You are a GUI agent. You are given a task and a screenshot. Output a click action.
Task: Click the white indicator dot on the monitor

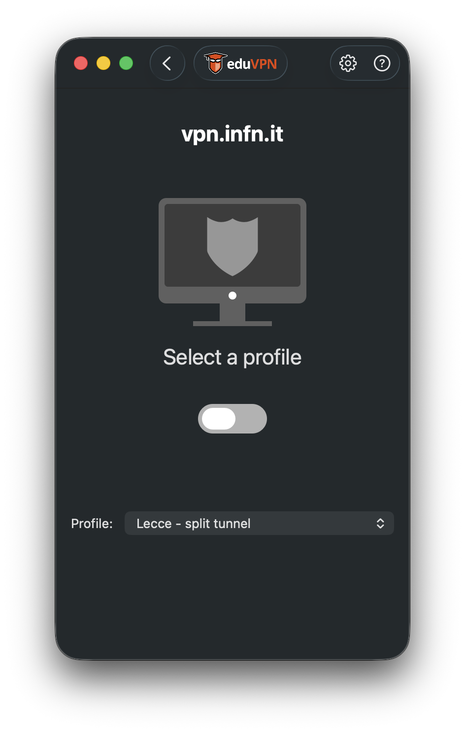point(232,296)
